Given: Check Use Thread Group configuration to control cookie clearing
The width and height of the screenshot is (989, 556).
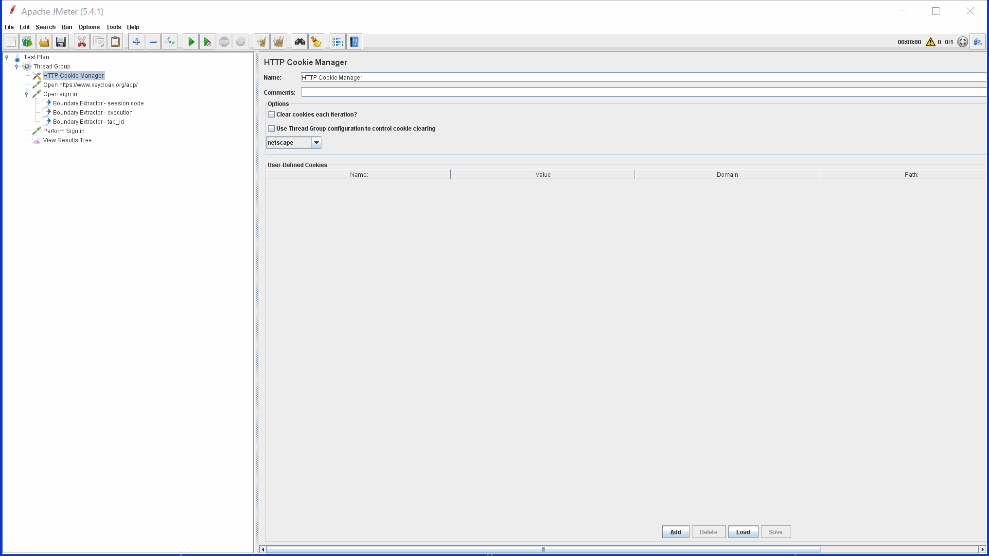Looking at the screenshot, I should 272,128.
